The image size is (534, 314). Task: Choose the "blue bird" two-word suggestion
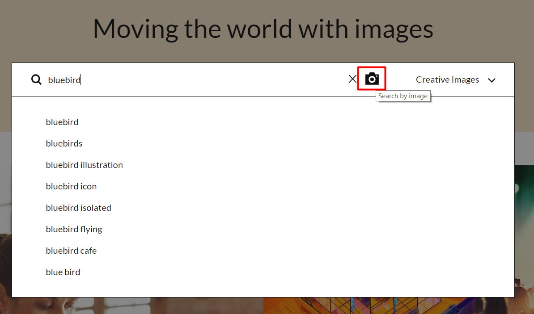63,272
